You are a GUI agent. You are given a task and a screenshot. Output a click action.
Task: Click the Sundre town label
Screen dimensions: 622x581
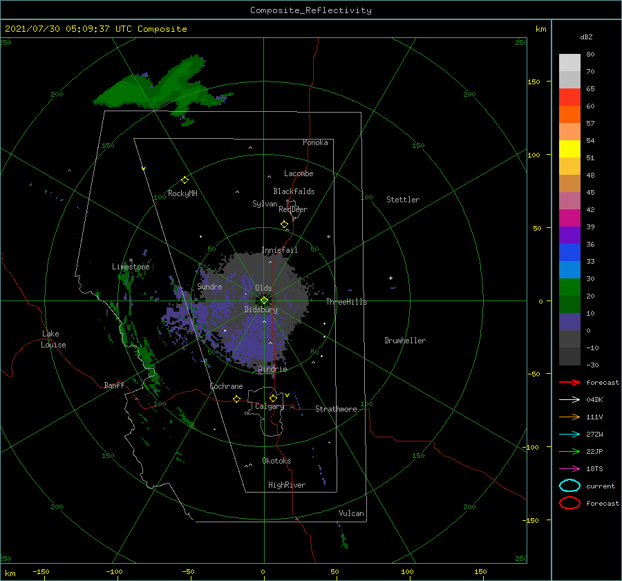(x=209, y=286)
